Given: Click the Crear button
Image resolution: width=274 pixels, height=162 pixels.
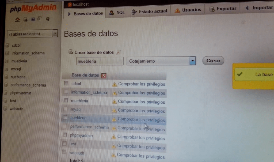Looking at the screenshot, I should (x=213, y=61).
